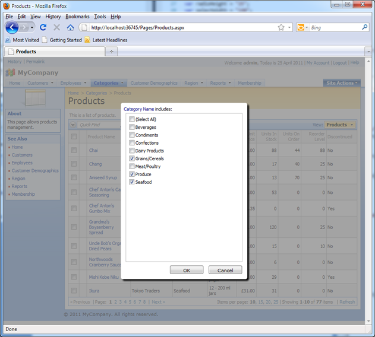The image size is (375, 337).
Task: Open the search engine selector dropdown
Action: [307, 27]
